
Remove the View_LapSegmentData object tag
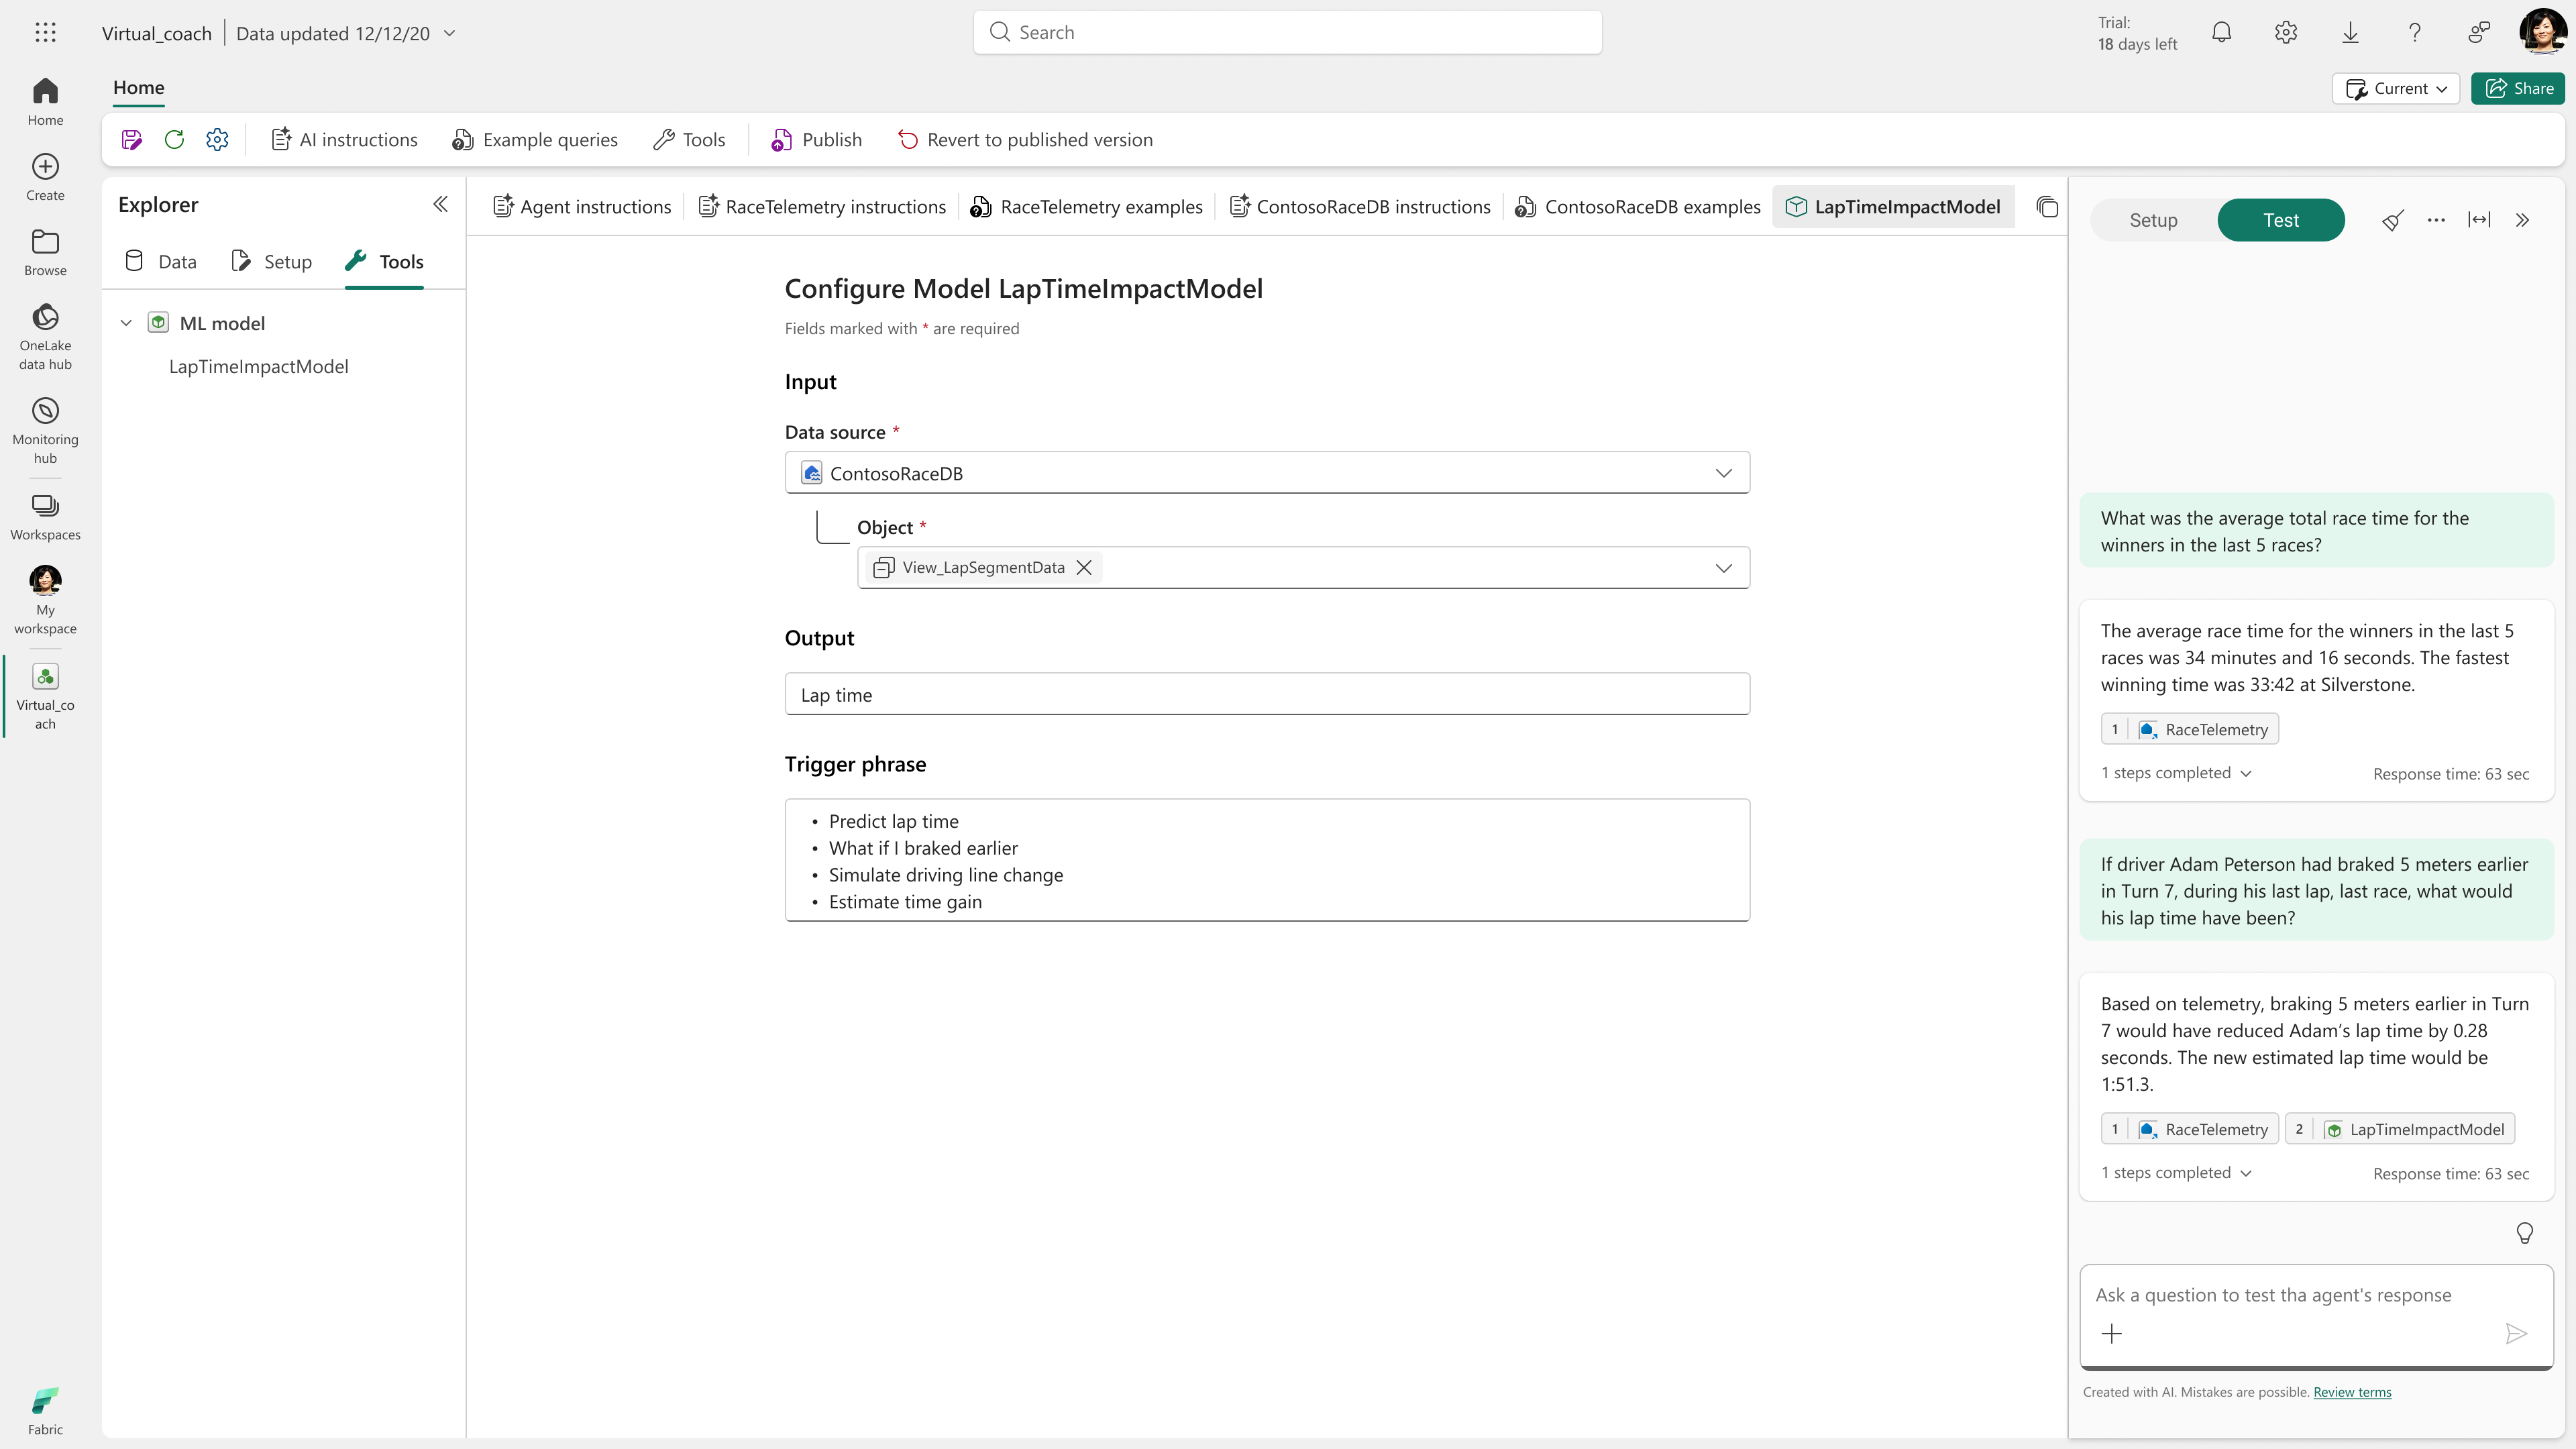click(x=1083, y=568)
